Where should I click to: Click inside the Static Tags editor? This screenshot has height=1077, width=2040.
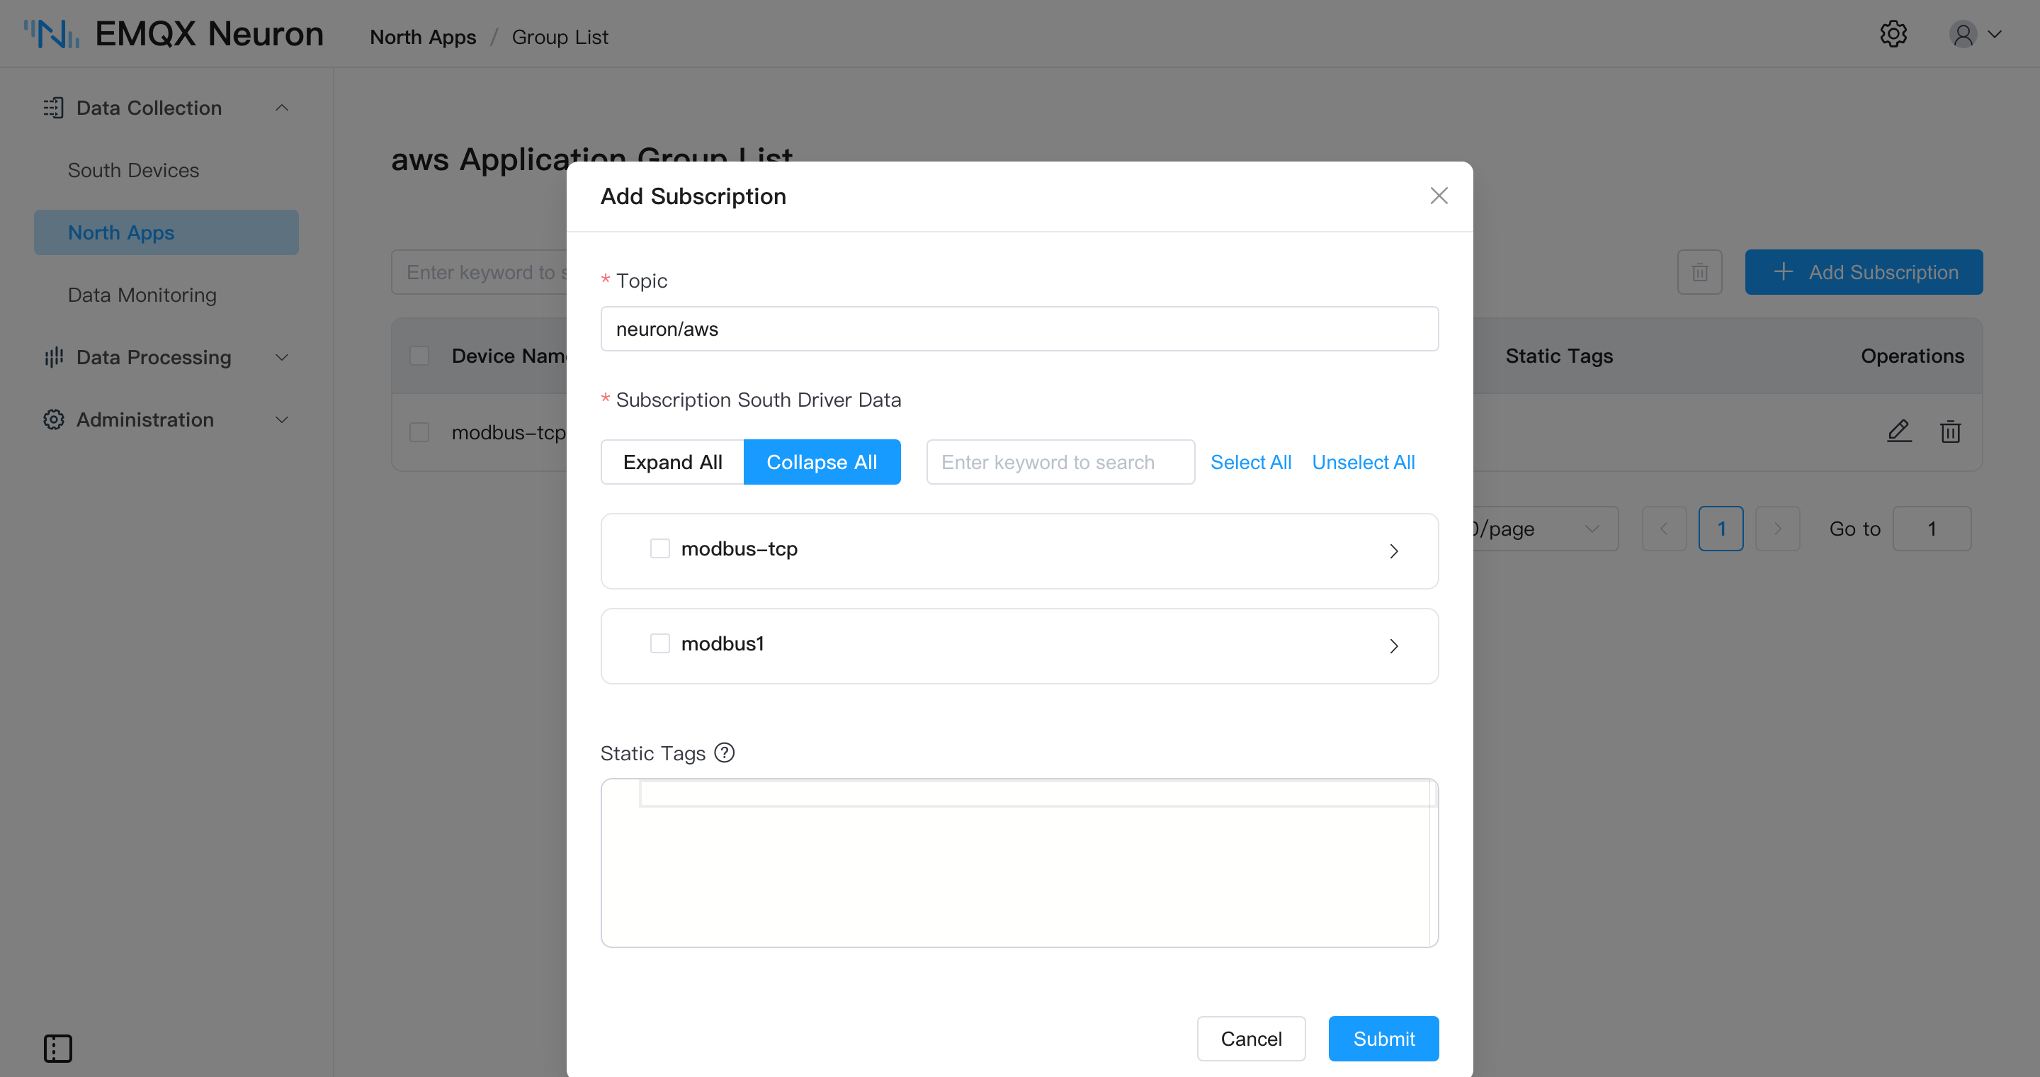[x=1019, y=862]
